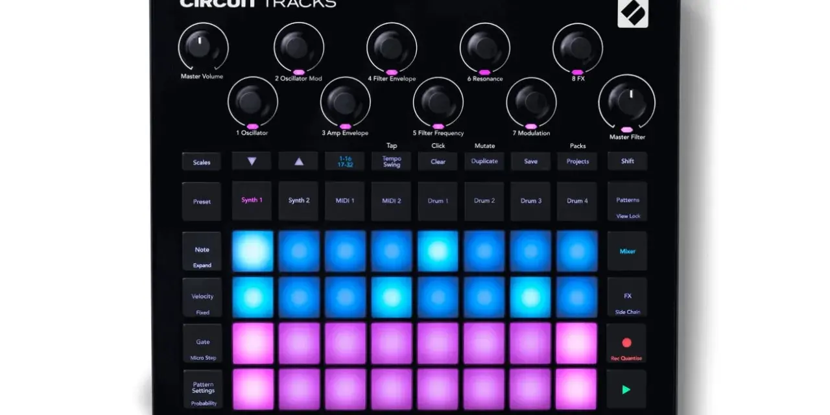This screenshot has width=830, height=415.
Task: Tap blue pad under MIDI 2 in Note row
Action: (x=392, y=251)
